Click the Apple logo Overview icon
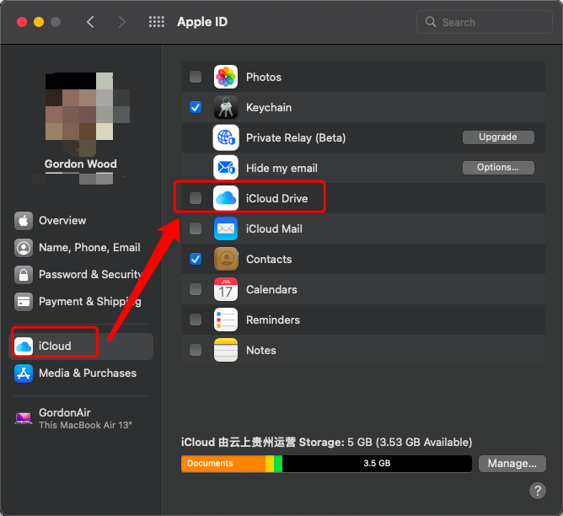The width and height of the screenshot is (563, 516). tap(24, 220)
